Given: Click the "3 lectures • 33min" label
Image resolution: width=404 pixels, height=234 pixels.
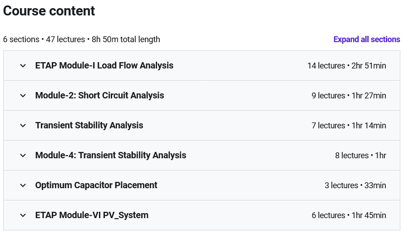Looking at the screenshot, I should (355, 185).
